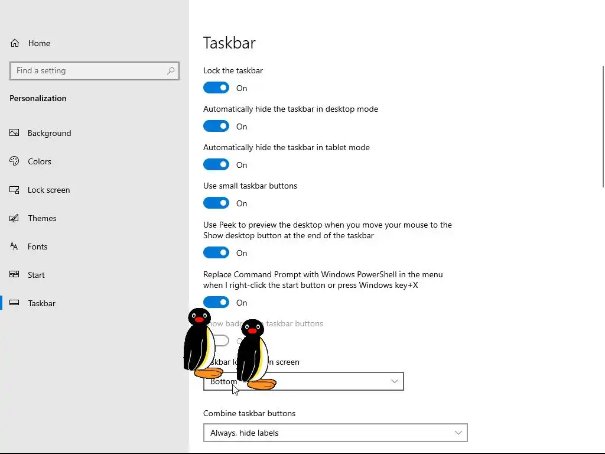Turn off auto-hide taskbar in desktop mode

pyautogui.click(x=216, y=127)
